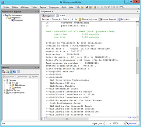The width and height of the screenshot is (141, 127).
Task: Collapse the SASApp node
Action: click(x=7, y=83)
